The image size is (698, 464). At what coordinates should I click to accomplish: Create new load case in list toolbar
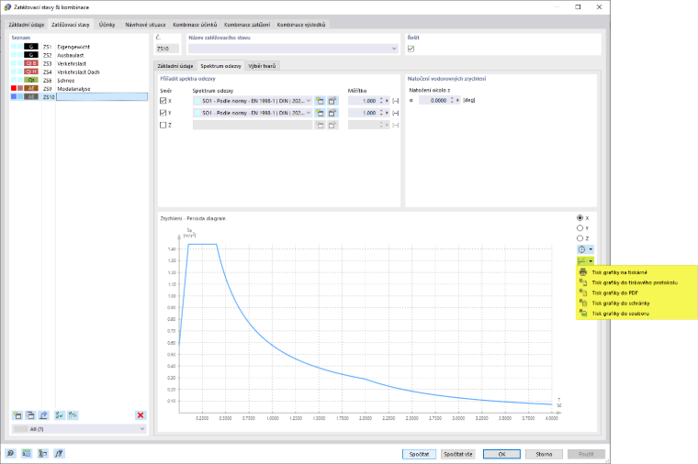(17, 415)
